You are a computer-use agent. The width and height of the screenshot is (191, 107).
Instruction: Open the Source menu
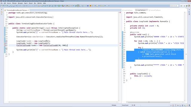tap(9, 3)
